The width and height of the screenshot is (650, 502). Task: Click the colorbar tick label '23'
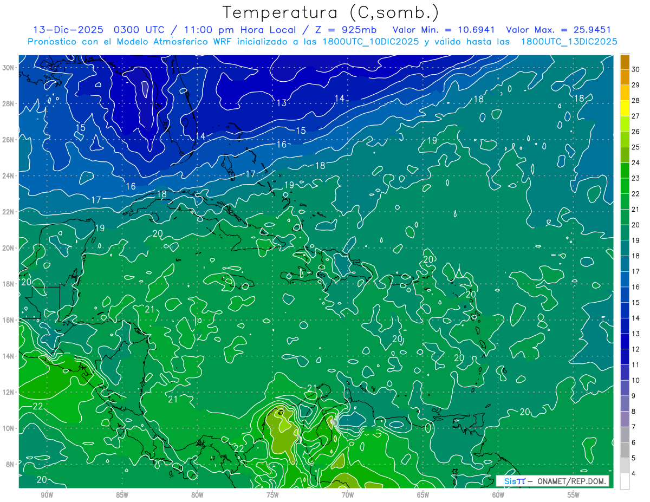coord(635,178)
